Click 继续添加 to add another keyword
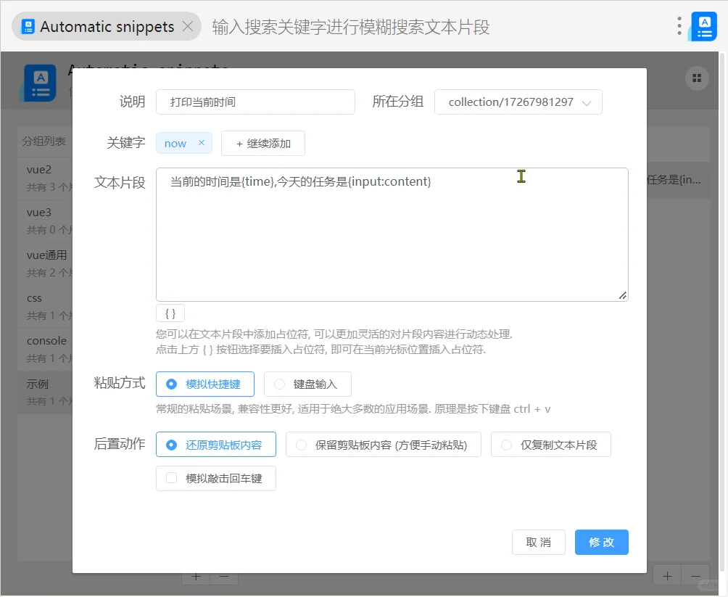Screen dimensions: 728x597 tap(262, 143)
